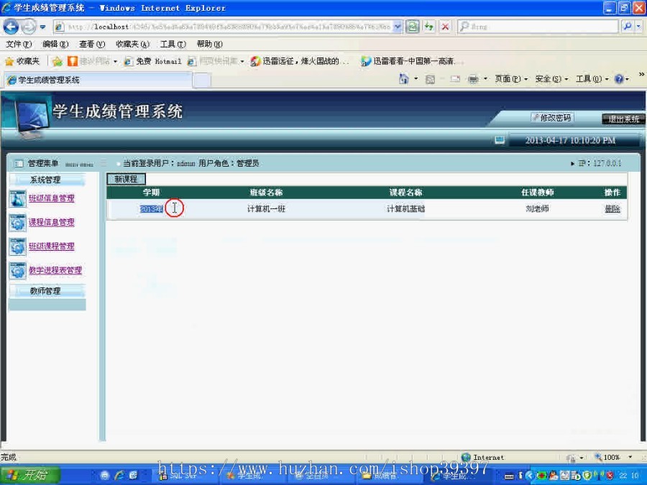Screen dimensions: 647x485
Task: Click the 删除 link for 计算机基础
Action: (x=612, y=209)
